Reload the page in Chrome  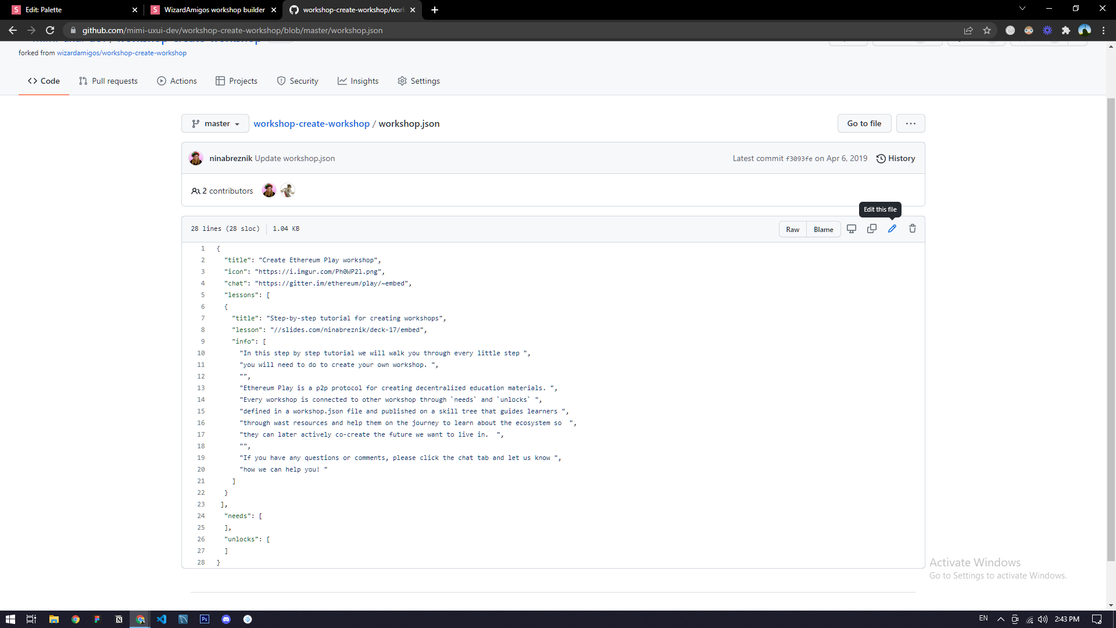coord(50,30)
